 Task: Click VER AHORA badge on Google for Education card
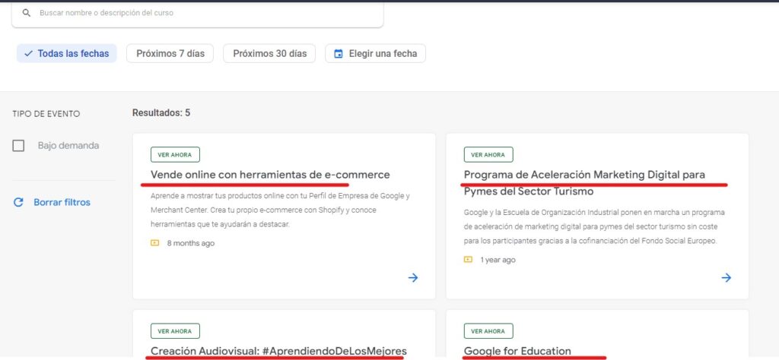(x=488, y=331)
